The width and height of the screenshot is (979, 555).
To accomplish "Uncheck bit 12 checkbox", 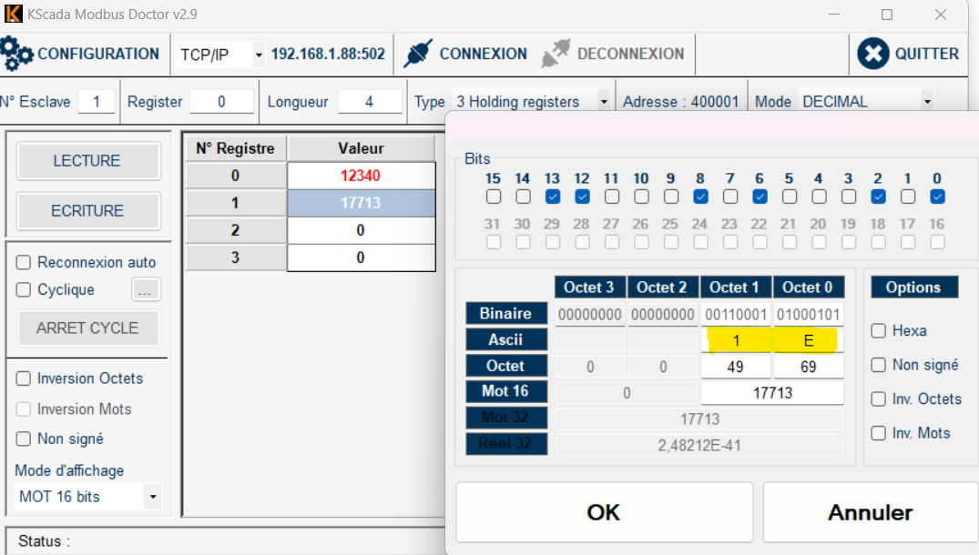I will (582, 197).
